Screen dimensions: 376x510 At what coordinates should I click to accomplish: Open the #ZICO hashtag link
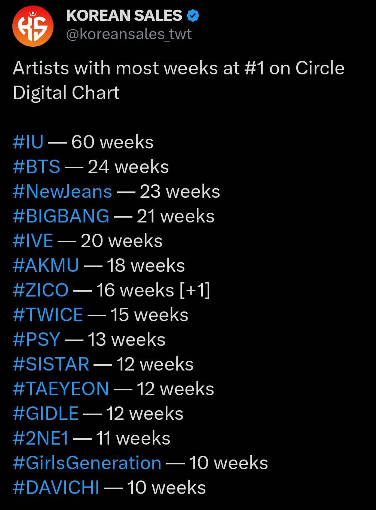tap(41, 291)
